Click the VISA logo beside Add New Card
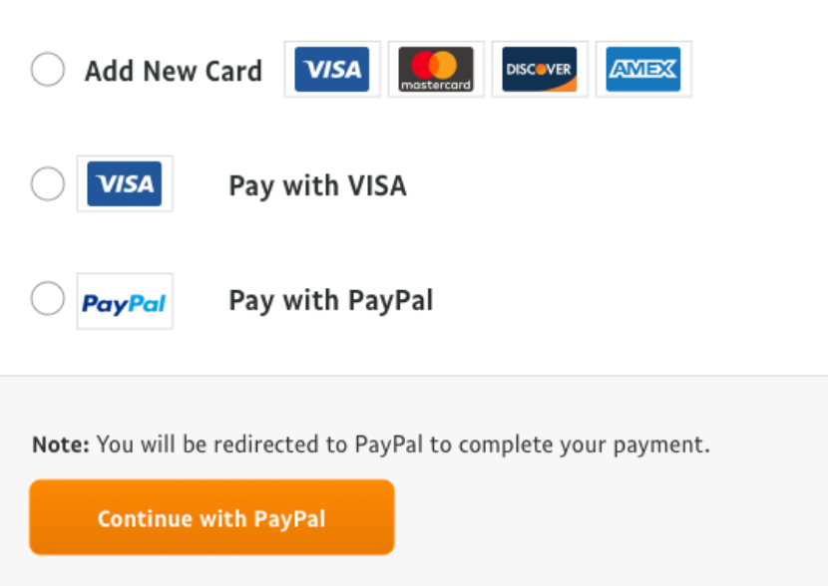Viewport: 828px width, 586px height. 332,69
